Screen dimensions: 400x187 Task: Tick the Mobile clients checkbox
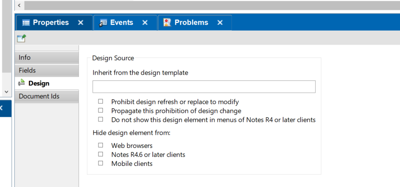click(x=101, y=163)
